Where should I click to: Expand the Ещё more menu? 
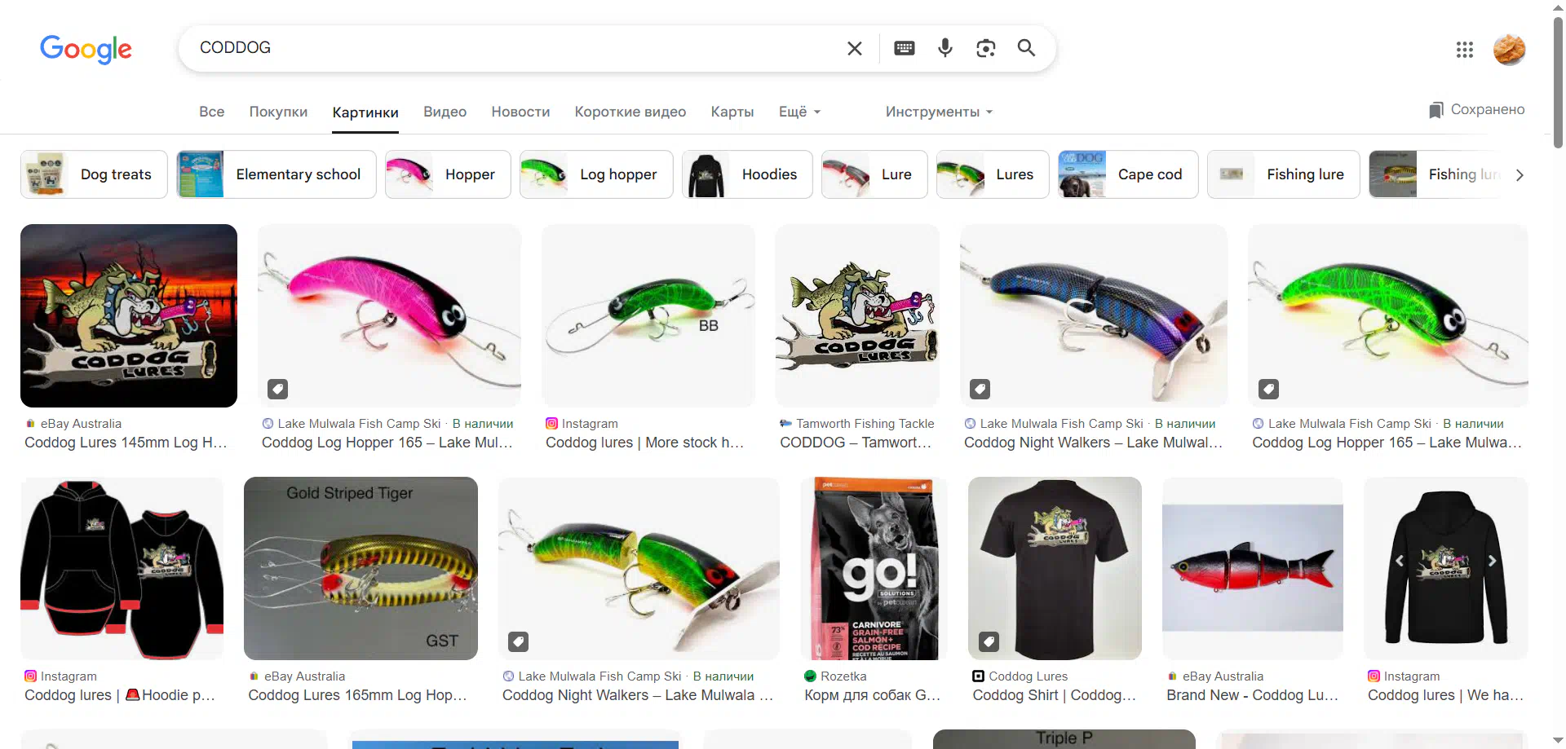[x=799, y=112]
